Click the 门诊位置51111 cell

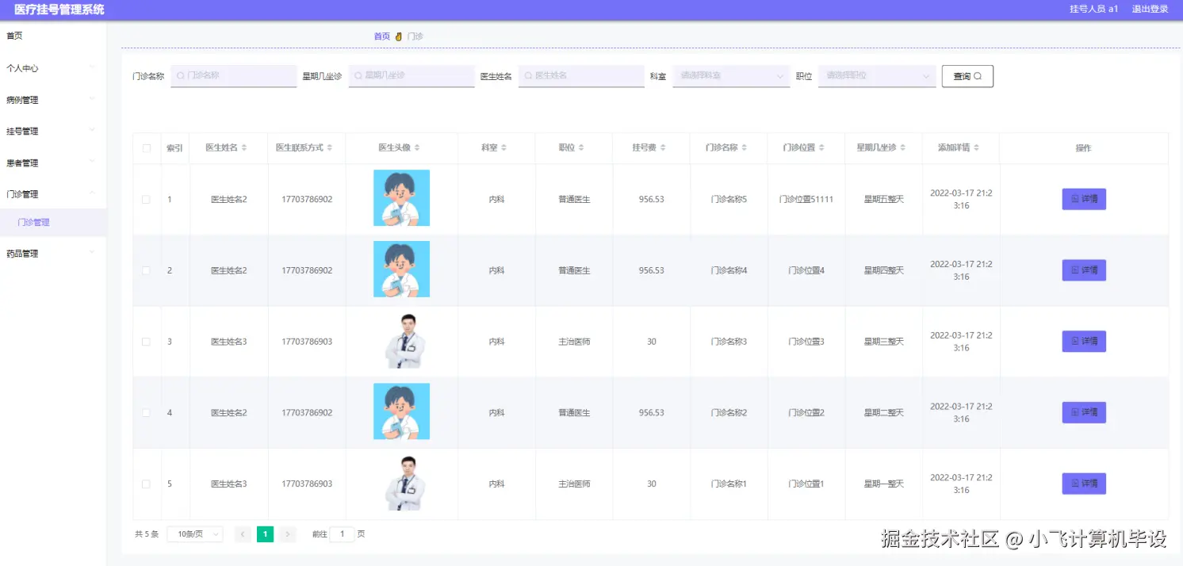[x=806, y=200]
